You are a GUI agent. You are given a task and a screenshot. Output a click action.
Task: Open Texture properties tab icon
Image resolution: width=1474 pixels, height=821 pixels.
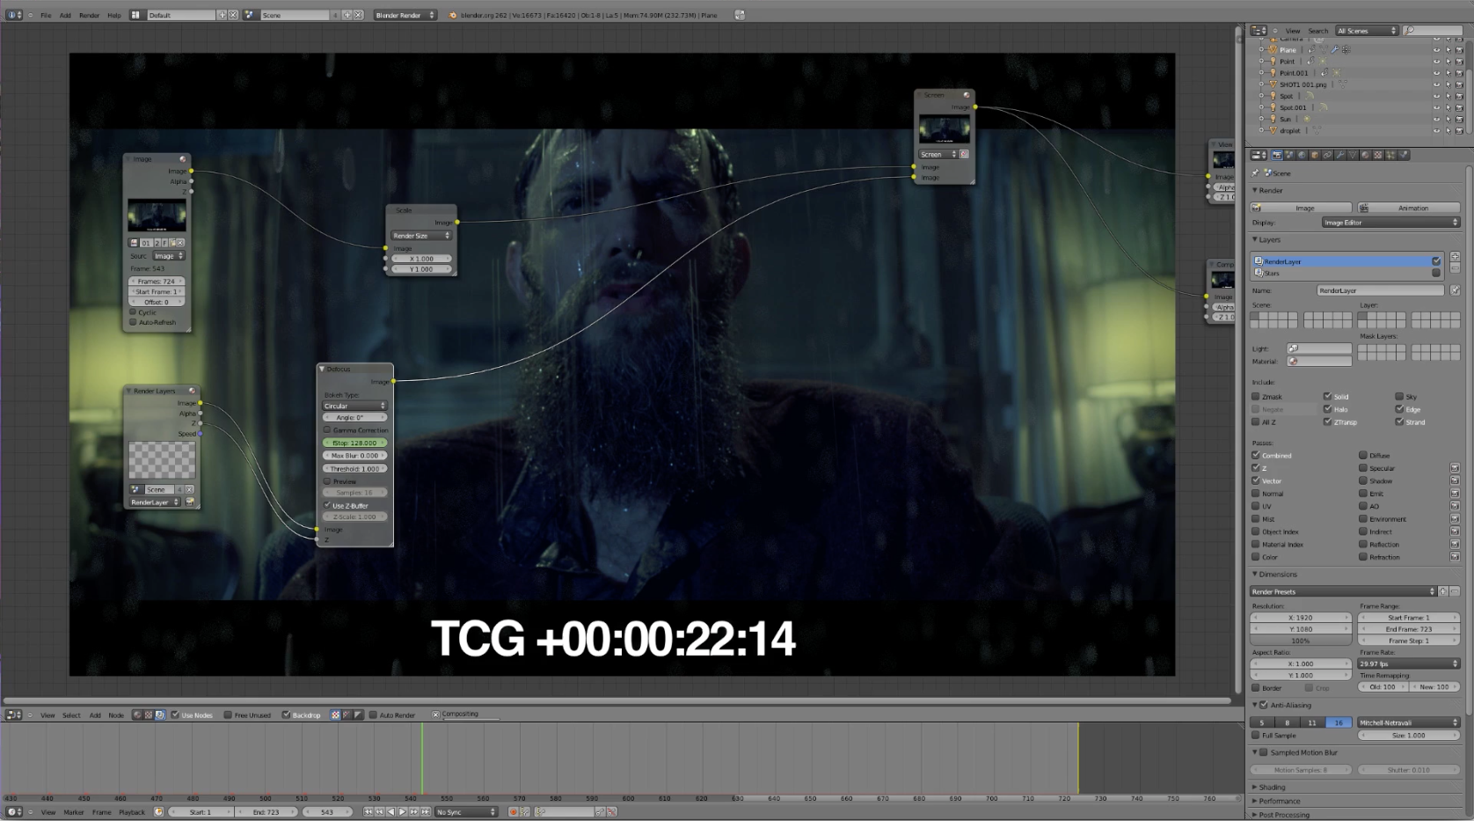pyautogui.click(x=1378, y=155)
